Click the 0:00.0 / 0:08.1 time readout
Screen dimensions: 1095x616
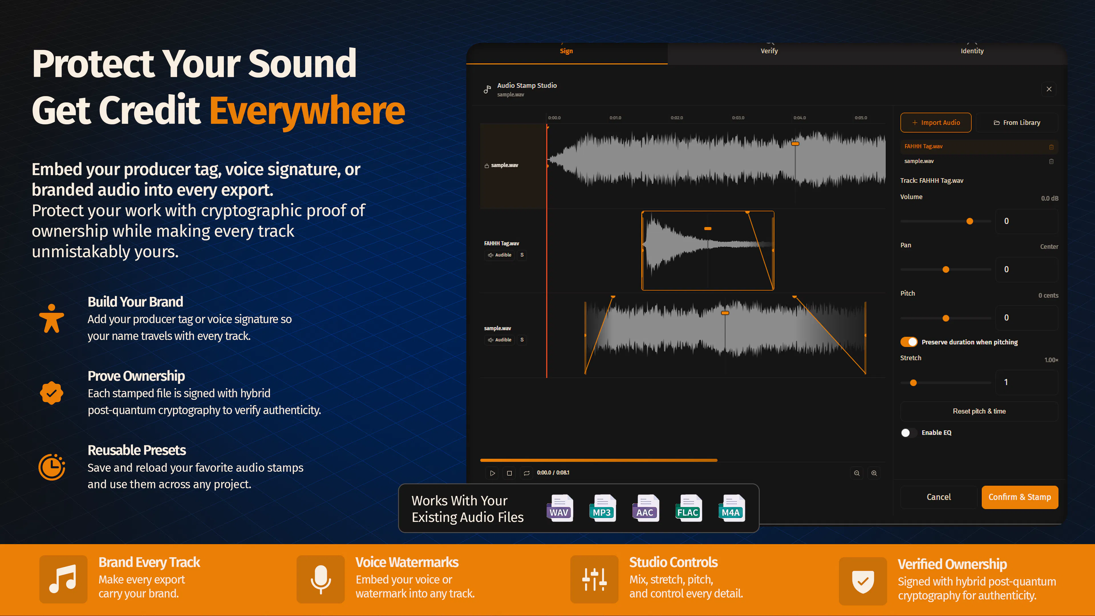tap(553, 473)
